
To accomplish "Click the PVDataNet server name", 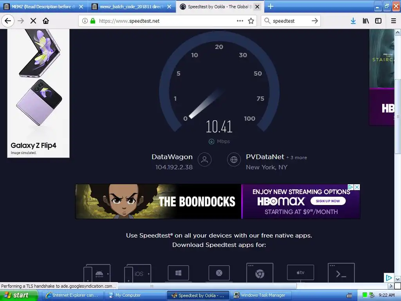I will pos(265,157).
